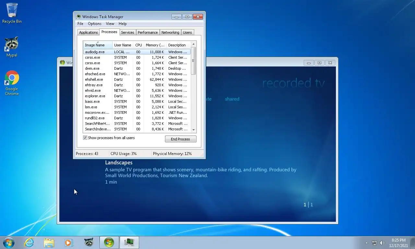Click the process list scroll up arrow
The width and height of the screenshot is (415, 249).
click(x=194, y=44)
